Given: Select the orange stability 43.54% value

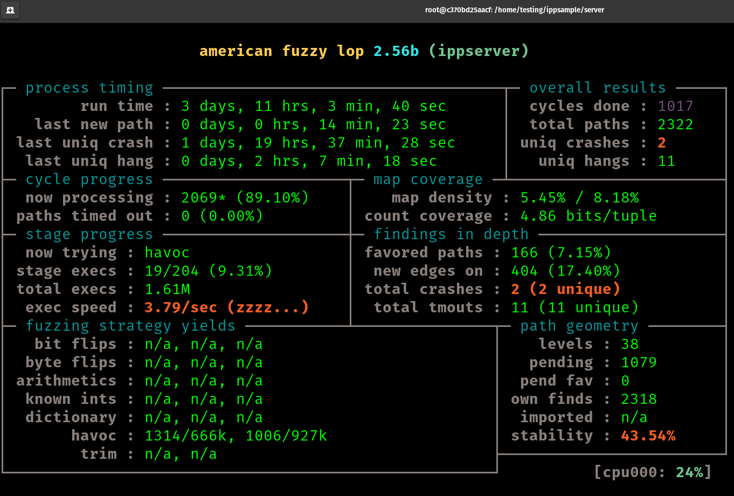Looking at the screenshot, I should click(x=648, y=436).
